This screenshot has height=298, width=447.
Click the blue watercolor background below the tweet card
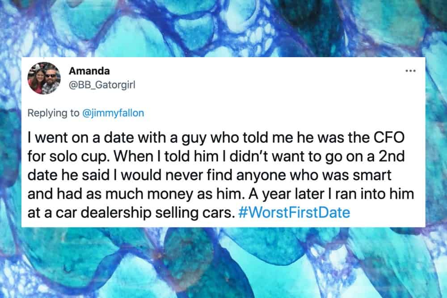[223, 264]
